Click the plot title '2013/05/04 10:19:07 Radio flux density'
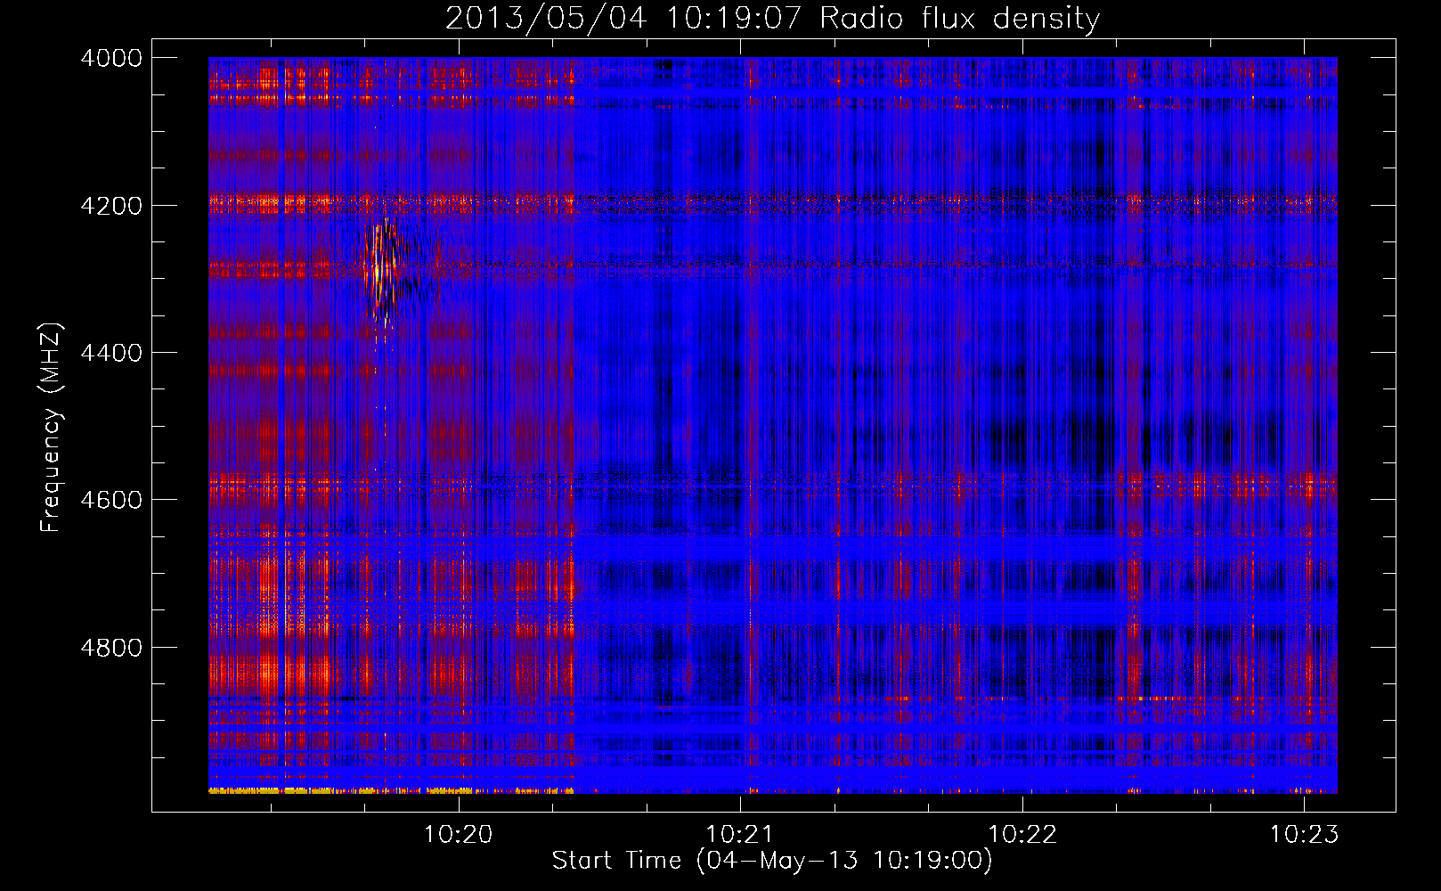 [x=772, y=18]
